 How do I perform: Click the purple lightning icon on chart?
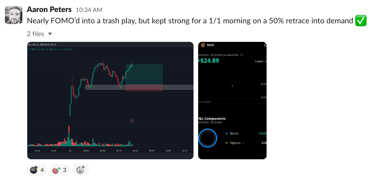[x=132, y=121]
